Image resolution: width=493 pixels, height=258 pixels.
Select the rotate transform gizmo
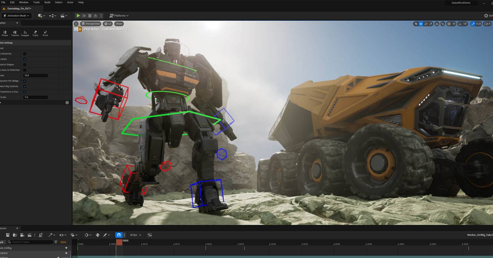pyautogui.click(x=426, y=24)
